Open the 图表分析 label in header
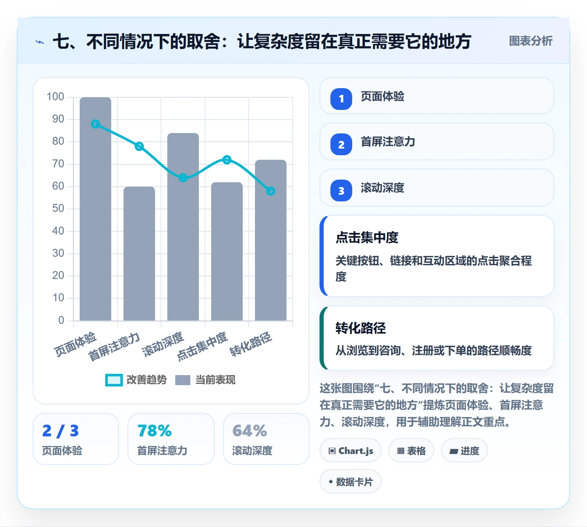Viewport: 587px width, 527px height. coord(530,41)
